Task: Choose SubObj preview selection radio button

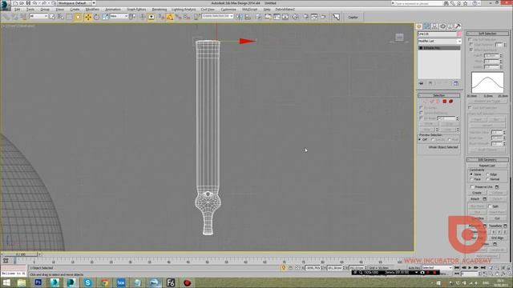Action: pos(433,139)
